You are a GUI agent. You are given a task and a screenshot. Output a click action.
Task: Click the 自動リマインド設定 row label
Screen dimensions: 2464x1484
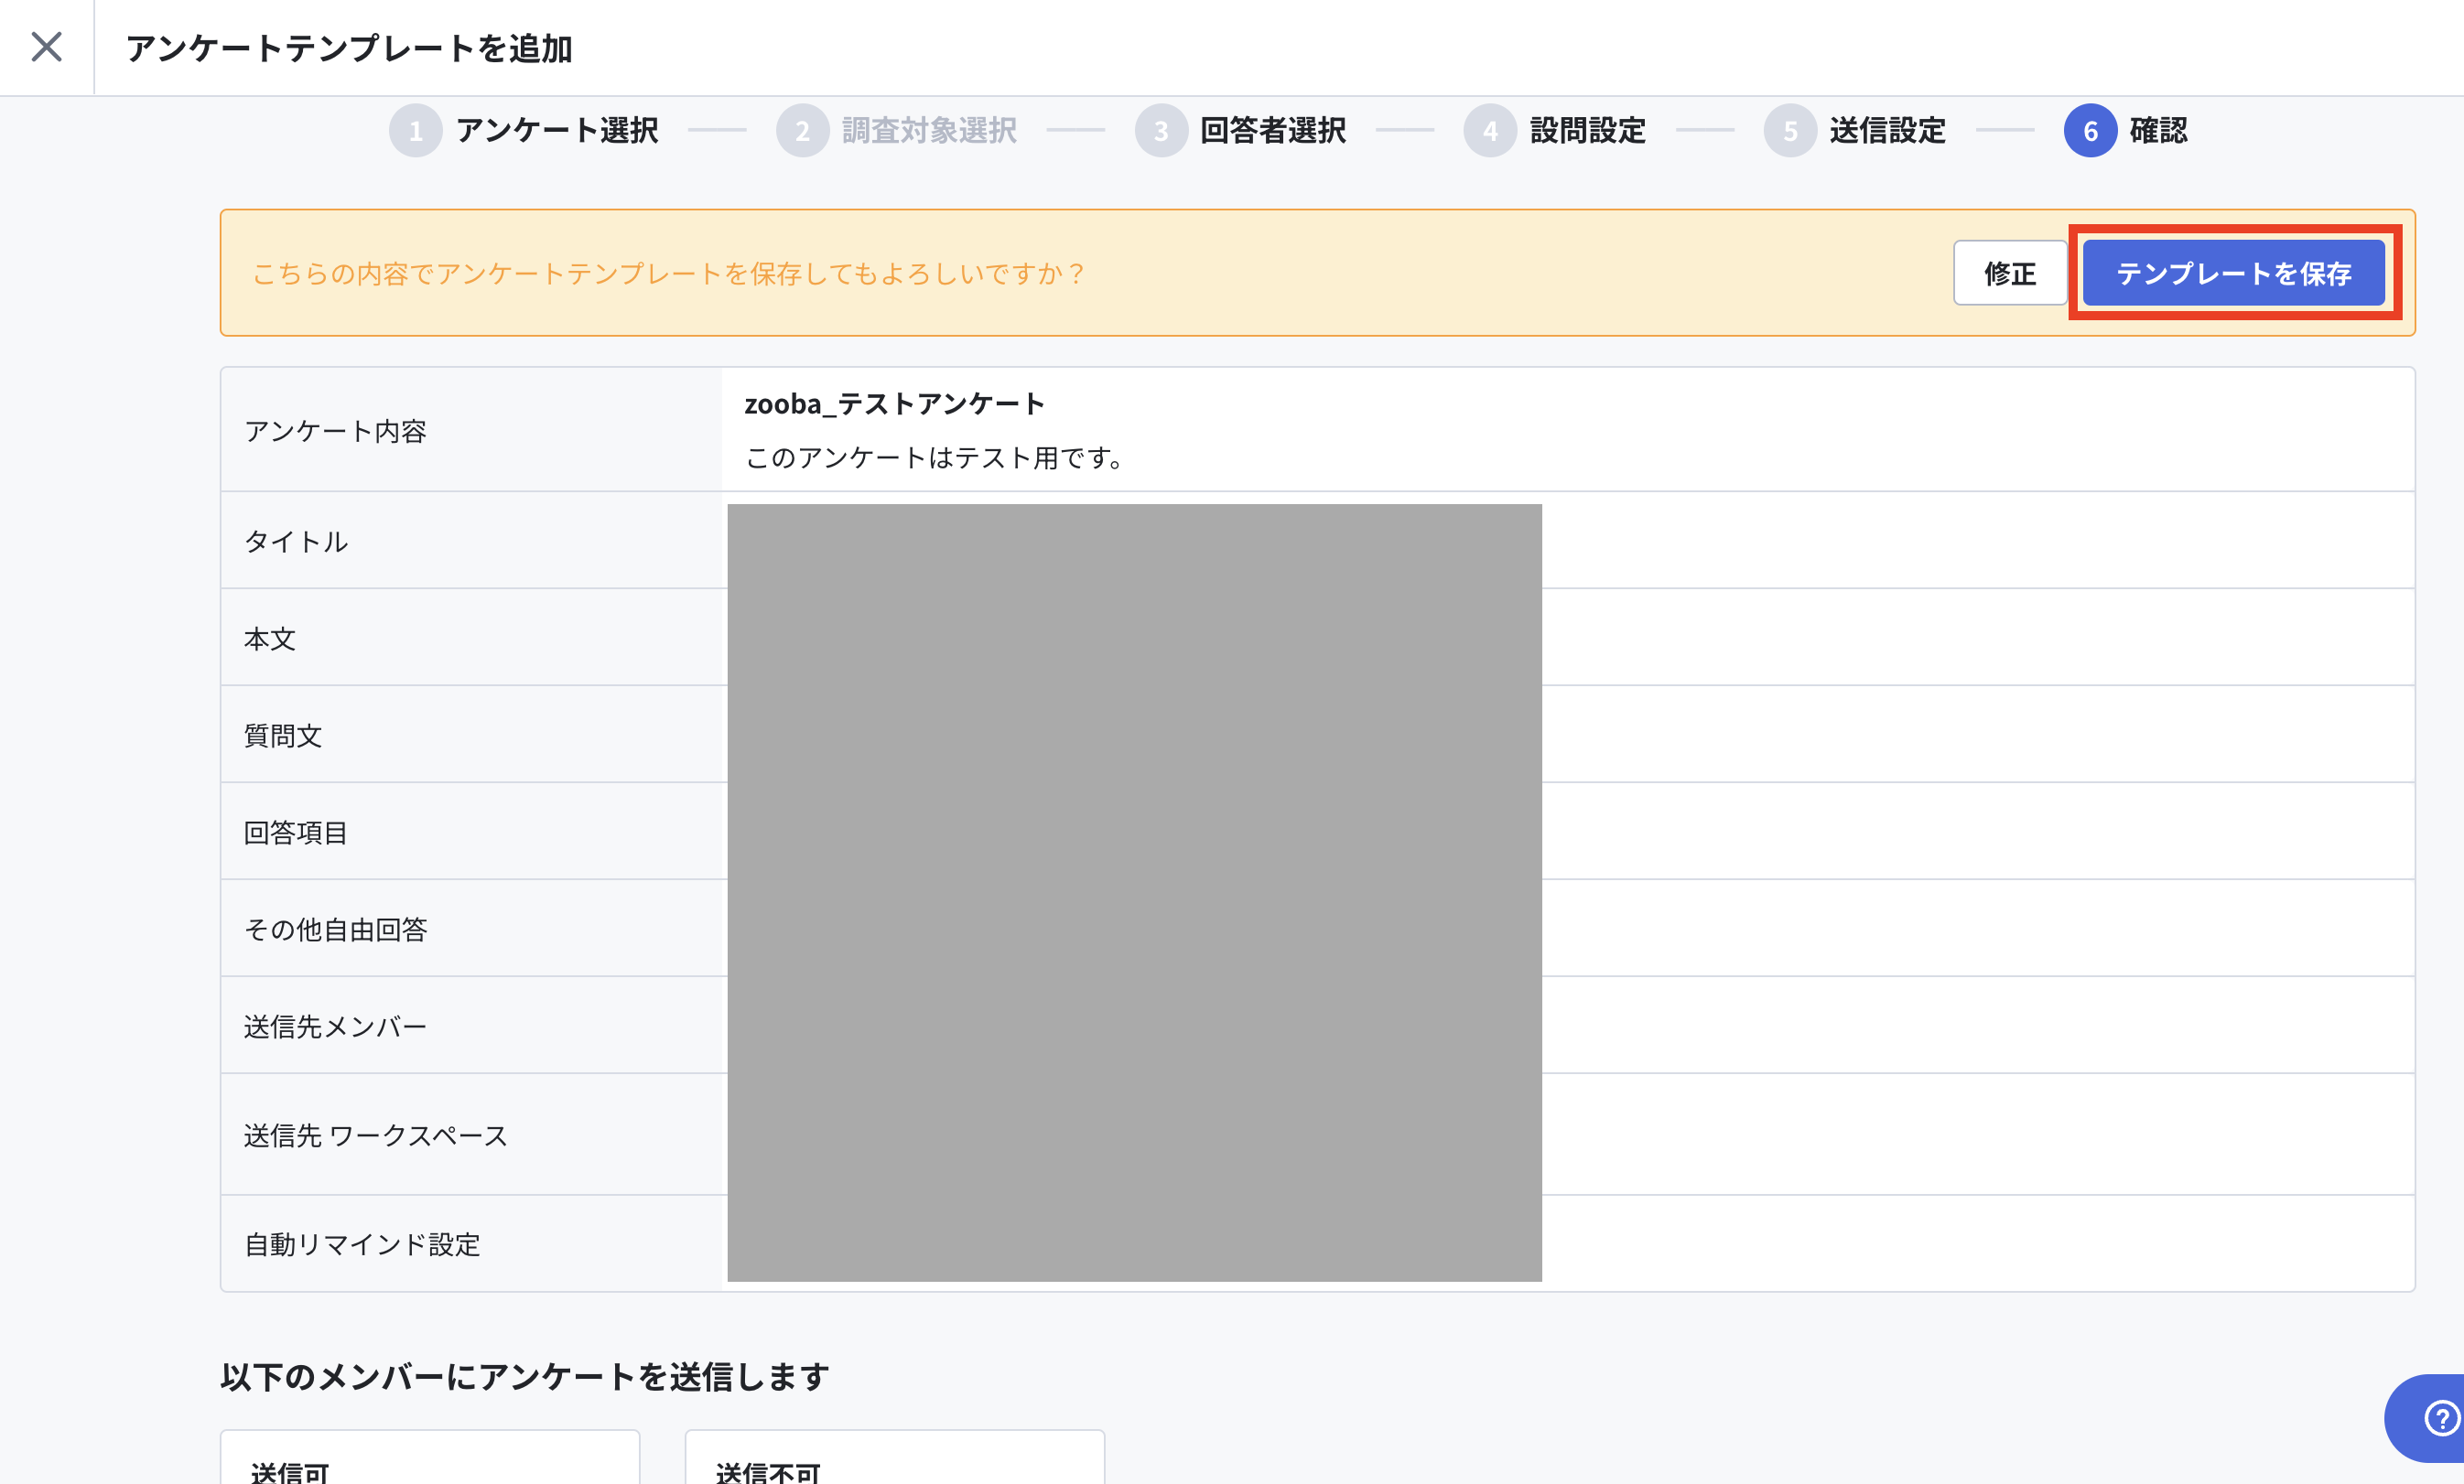click(x=362, y=1243)
